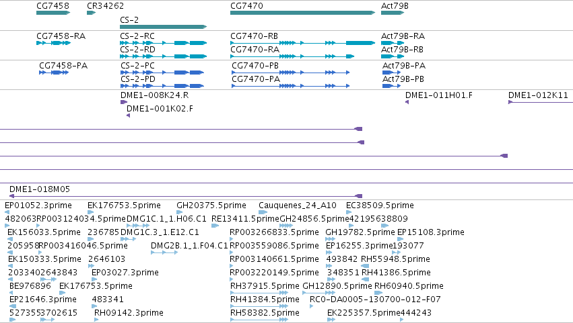573x323 pixels.
Task: Select the RE13411.5prime label
Action: [x=245, y=219]
